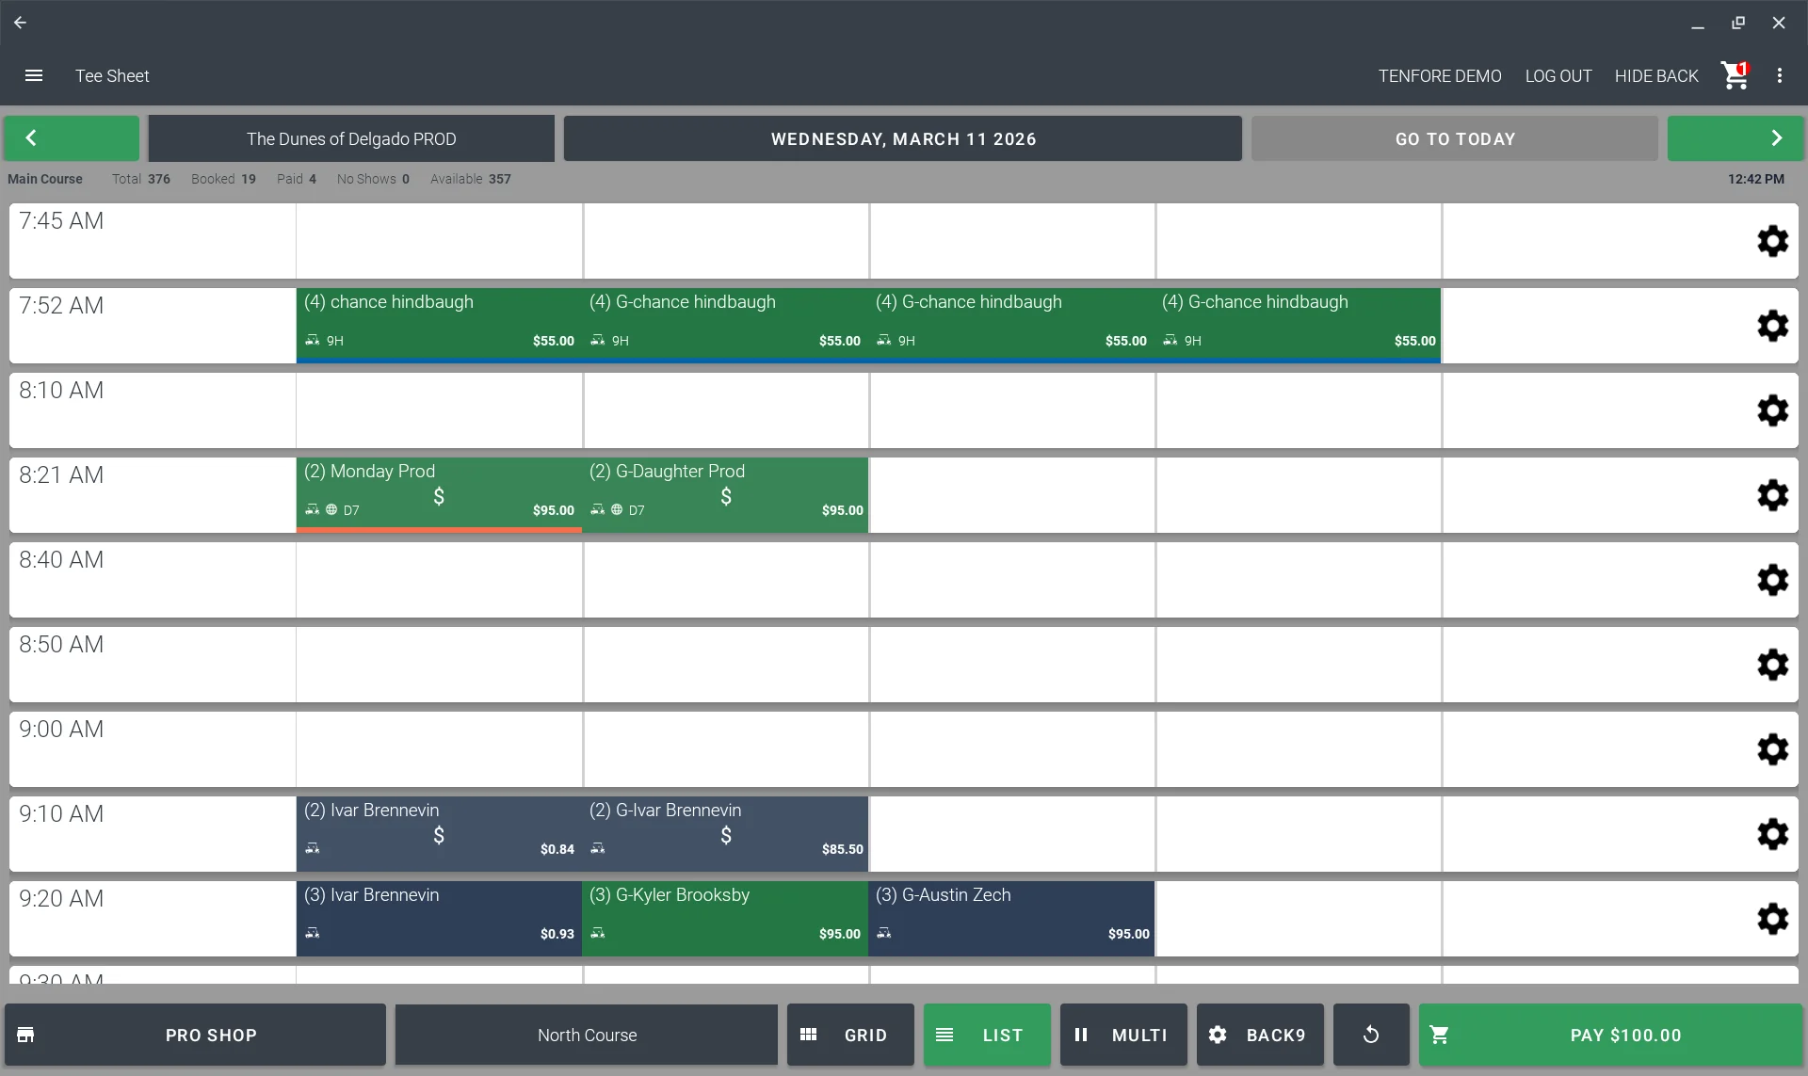Click LOG OUT in the header
Screen dimensions: 1808x1076
[1558, 75]
